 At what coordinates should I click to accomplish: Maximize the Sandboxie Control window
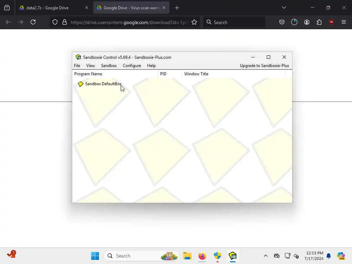coord(268,57)
